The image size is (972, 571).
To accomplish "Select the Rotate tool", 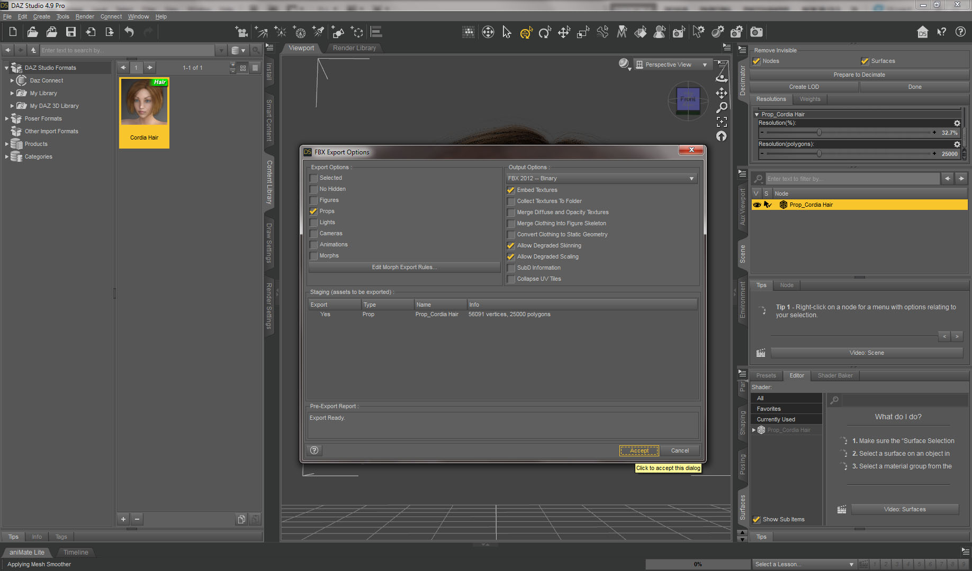I will (545, 32).
